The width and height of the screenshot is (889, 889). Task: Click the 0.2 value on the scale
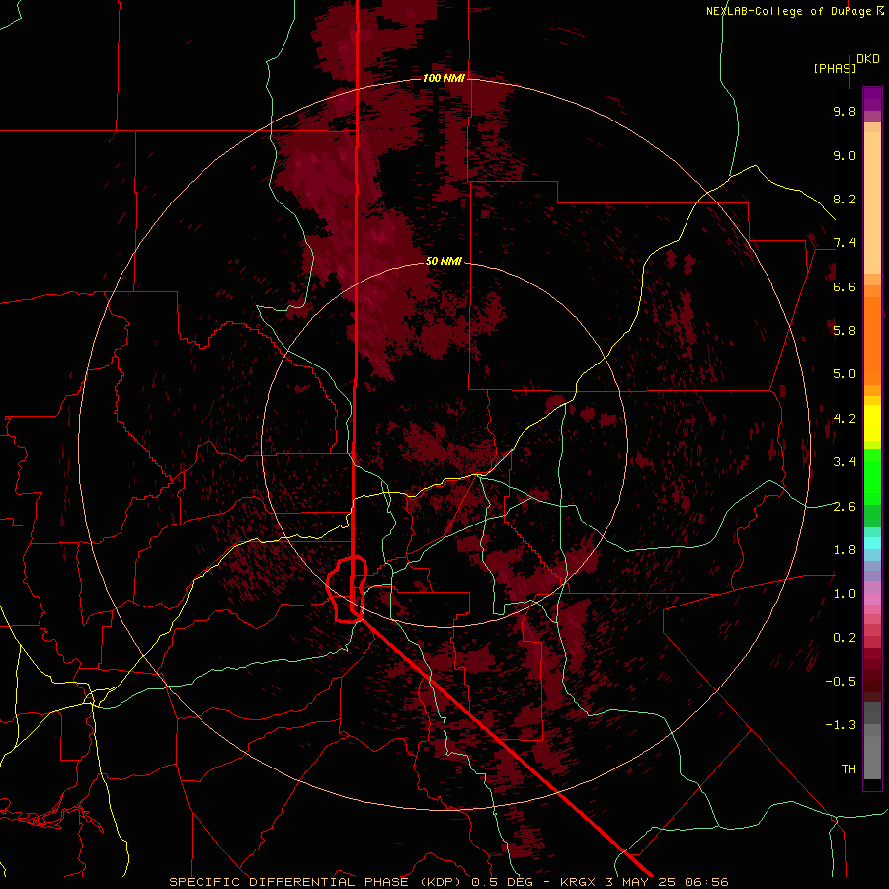tap(845, 638)
